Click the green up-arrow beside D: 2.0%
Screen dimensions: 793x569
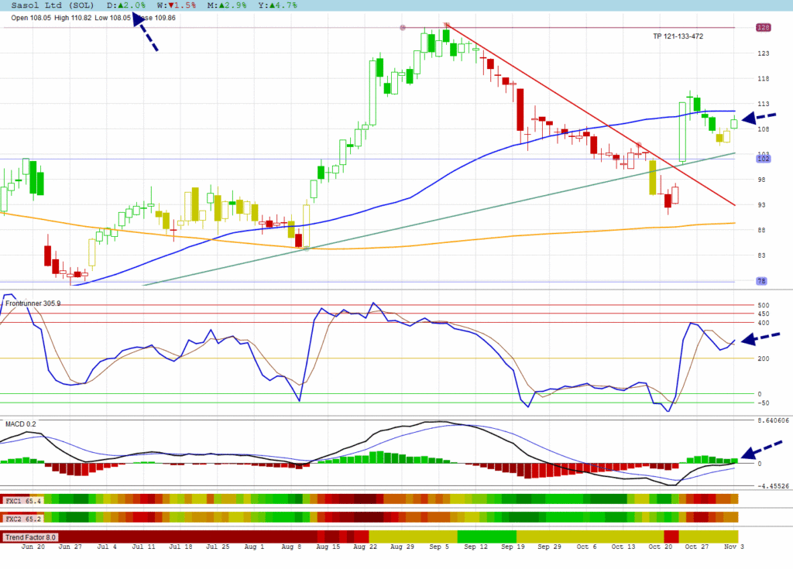[122, 5]
